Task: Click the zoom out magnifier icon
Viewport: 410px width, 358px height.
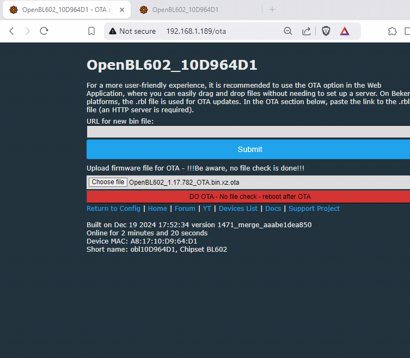Action: pyautogui.click(x=288, y=31)
